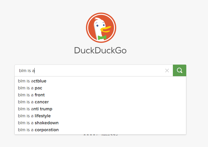
Task: Choose "blm is anti trump" suggestion
Action: click(35, 109)
